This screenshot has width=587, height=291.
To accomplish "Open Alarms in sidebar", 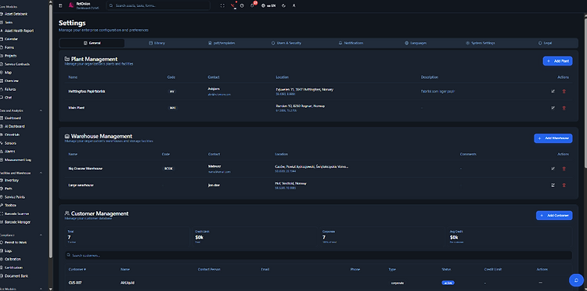I will click(x=10, y=152).
